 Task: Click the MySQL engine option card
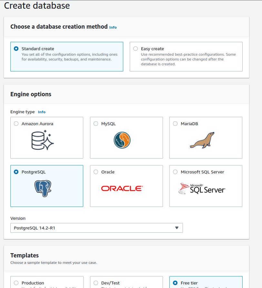pyautogui.click(x=126, y=138)
